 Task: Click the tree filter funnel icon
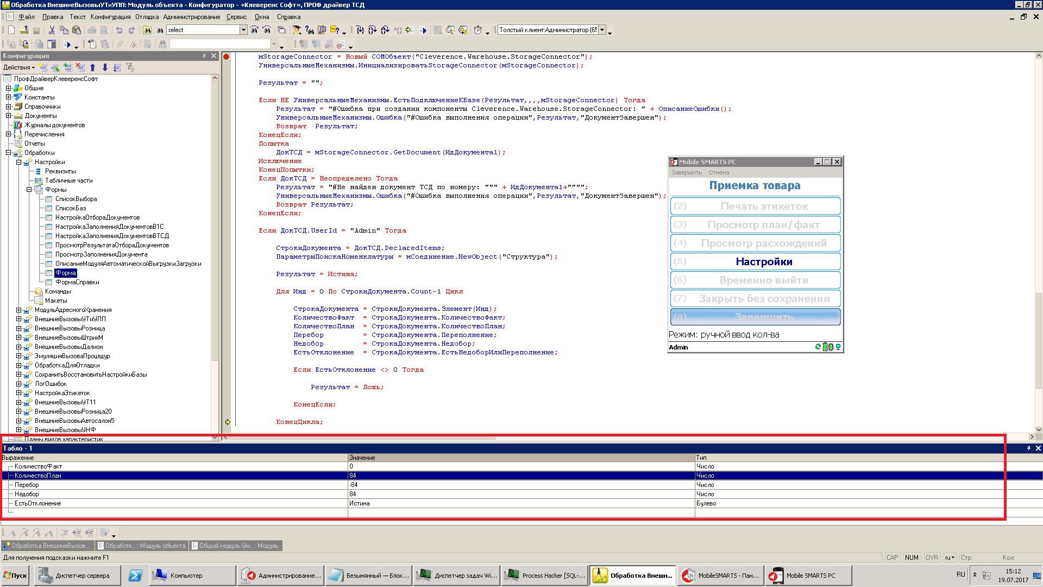click(x=130, y=67)
